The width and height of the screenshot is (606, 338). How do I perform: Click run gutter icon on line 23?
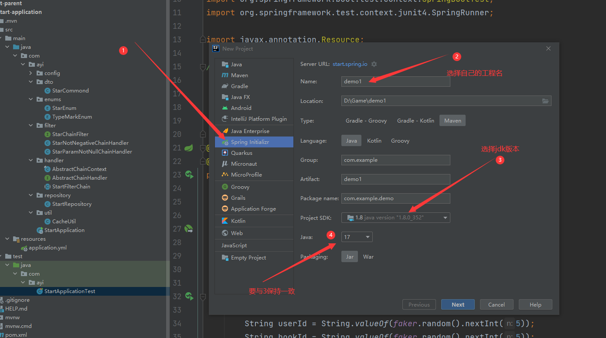click(x=189, y=174)
